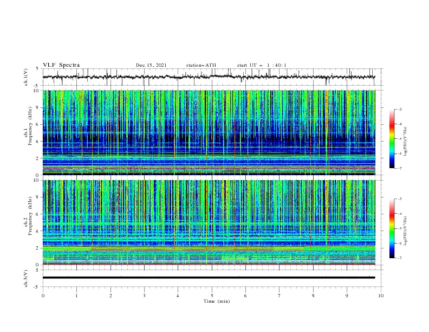The height and width of the screenshot is (332, 429).
Task: Click time-axis tick label "1"
Action: pyautogui.click(x=76, y=296)
